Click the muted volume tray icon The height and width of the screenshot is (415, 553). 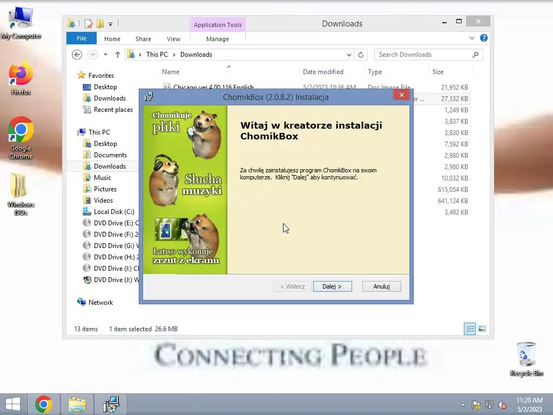point(502,405)
